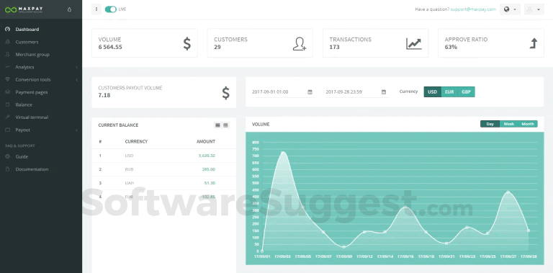Select EUR currency option

(x=449, y=91)
